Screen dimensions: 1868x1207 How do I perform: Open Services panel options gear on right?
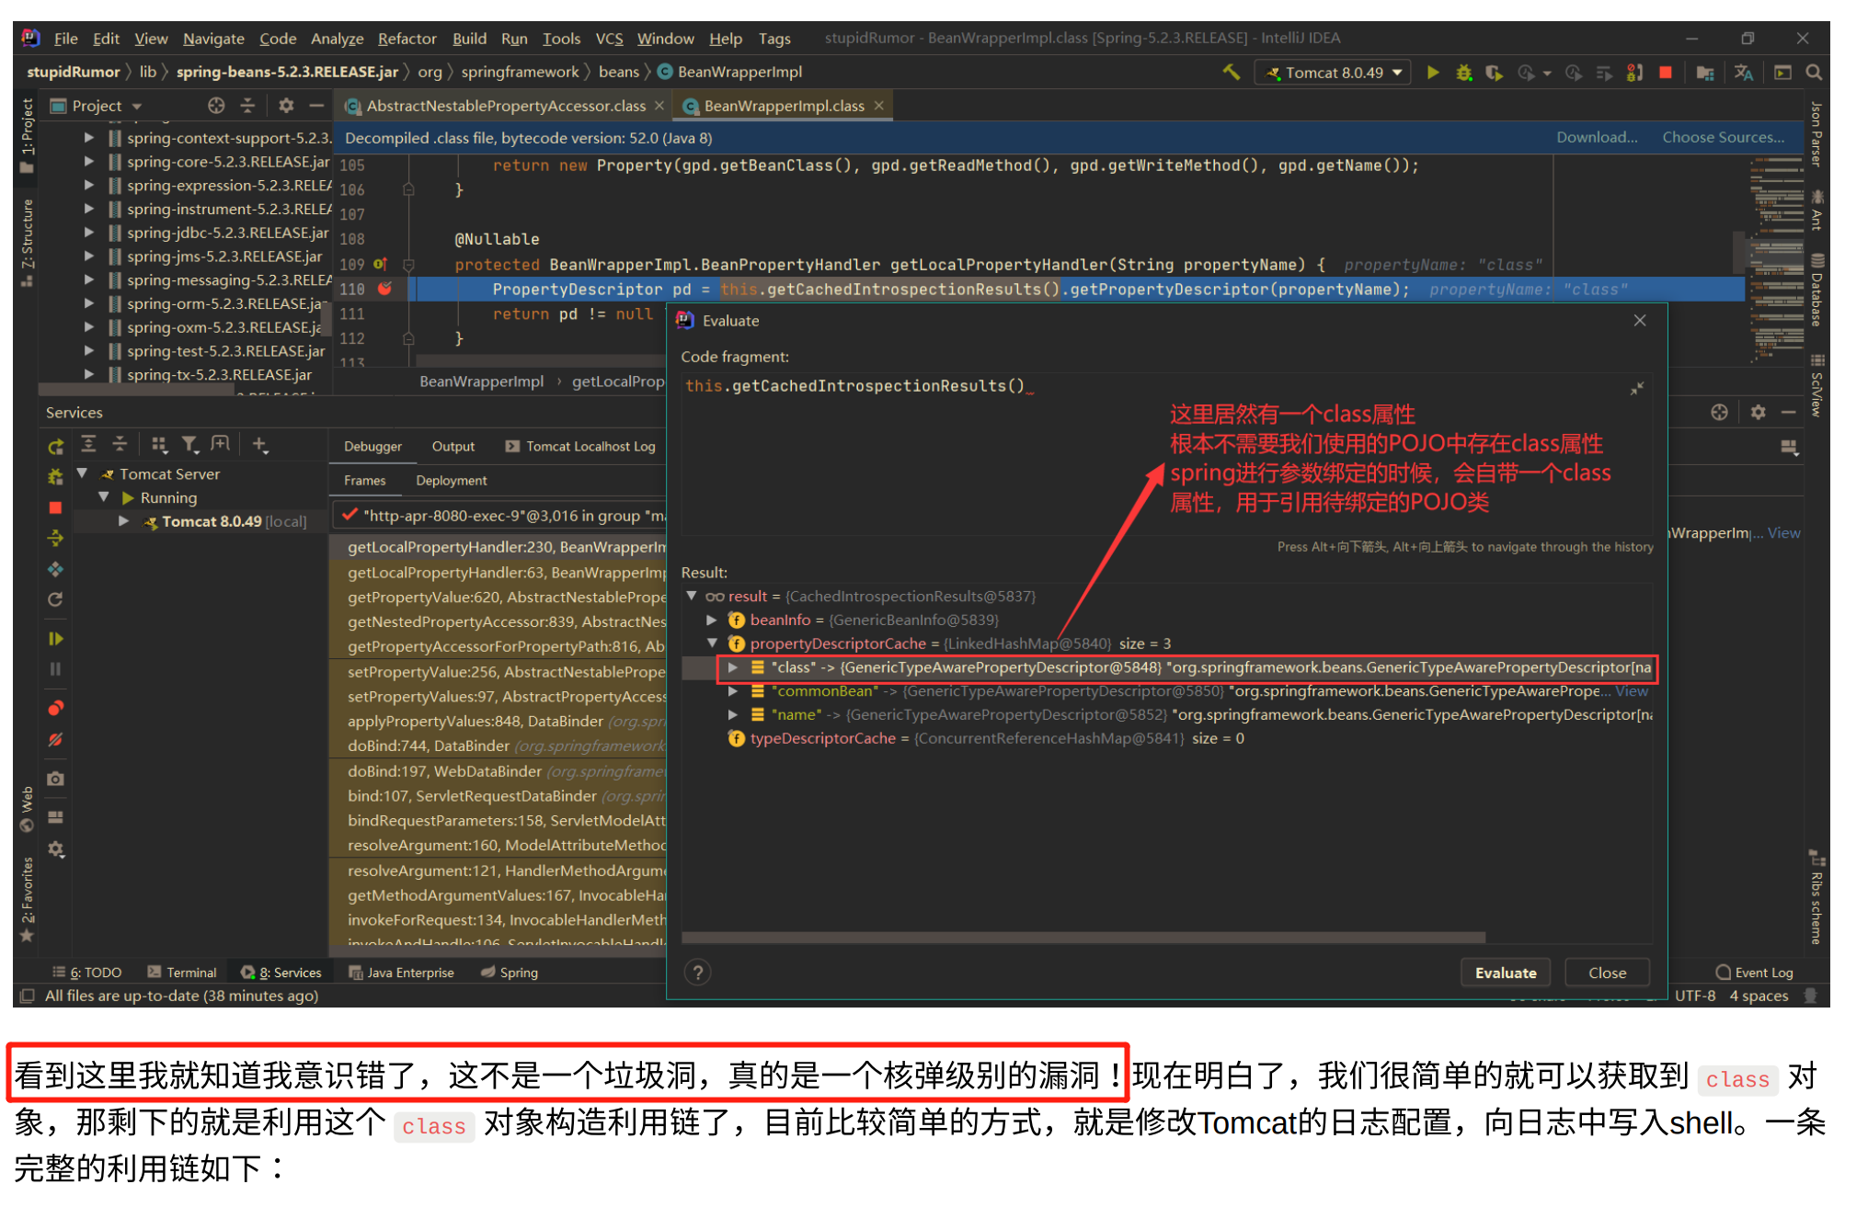pyautogui.click(x=1758, y=412)
